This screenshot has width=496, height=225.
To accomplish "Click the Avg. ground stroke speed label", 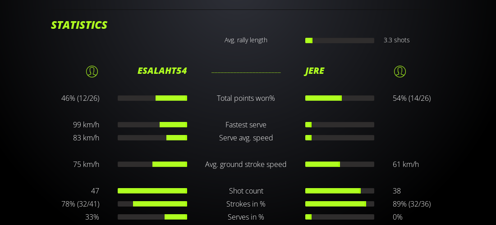I will (246, 164).
